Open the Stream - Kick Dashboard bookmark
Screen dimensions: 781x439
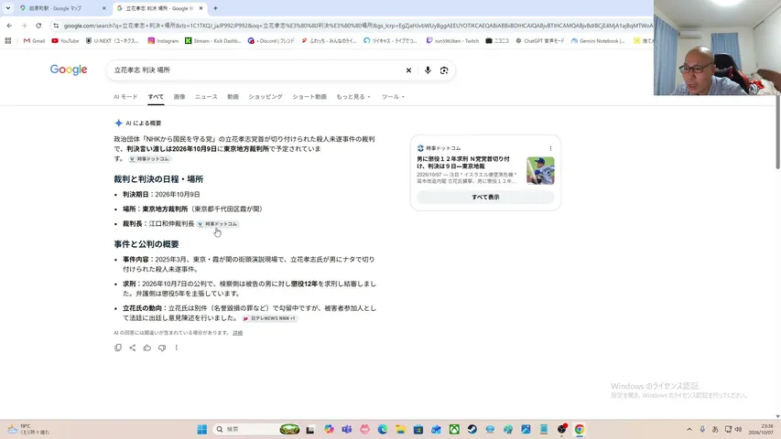(x=212, y=41)
